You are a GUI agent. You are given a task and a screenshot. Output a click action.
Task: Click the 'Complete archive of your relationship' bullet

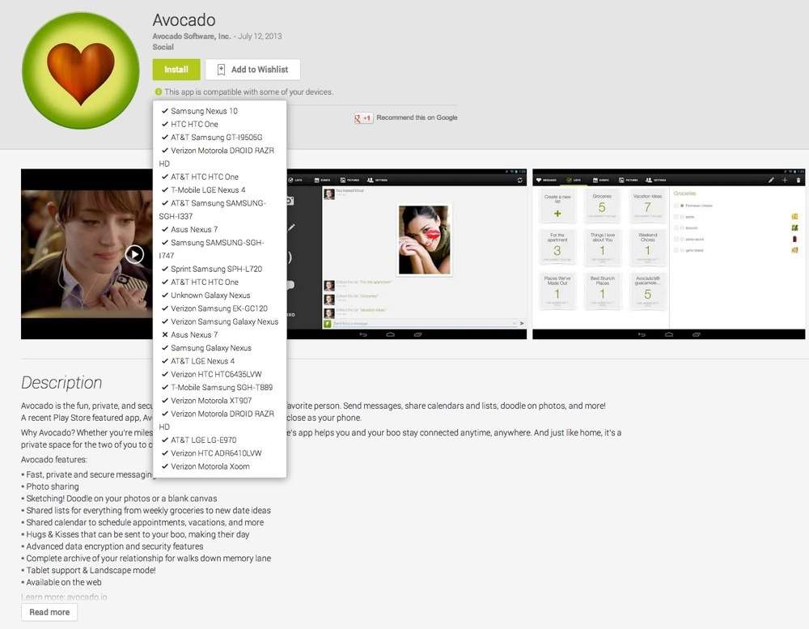coord(146,559)
